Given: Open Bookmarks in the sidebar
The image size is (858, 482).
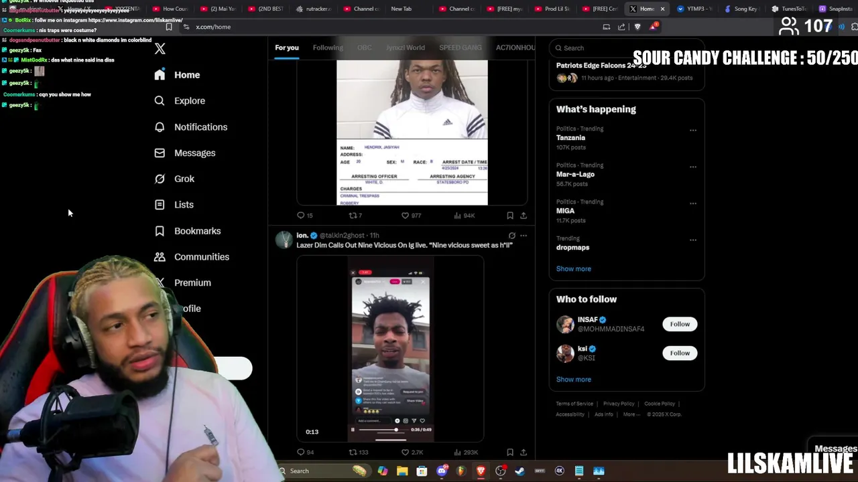Looking at the screenshot, I should (x=187, y=231).
